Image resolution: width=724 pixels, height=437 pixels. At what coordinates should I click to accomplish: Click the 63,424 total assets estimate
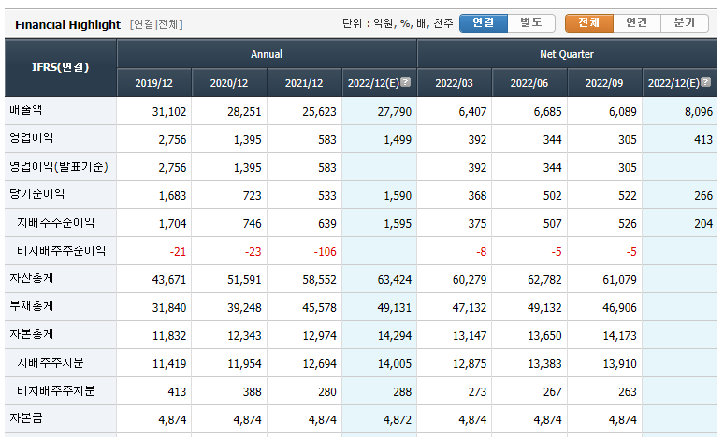click(395, 280)
